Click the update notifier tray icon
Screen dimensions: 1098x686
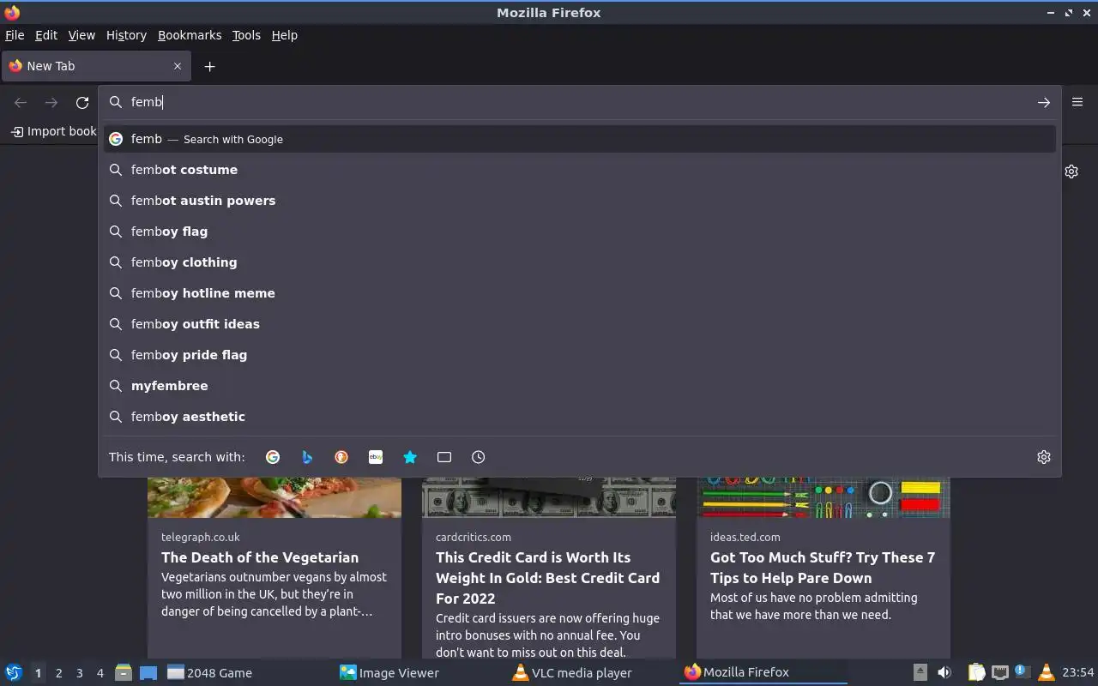1022,671
